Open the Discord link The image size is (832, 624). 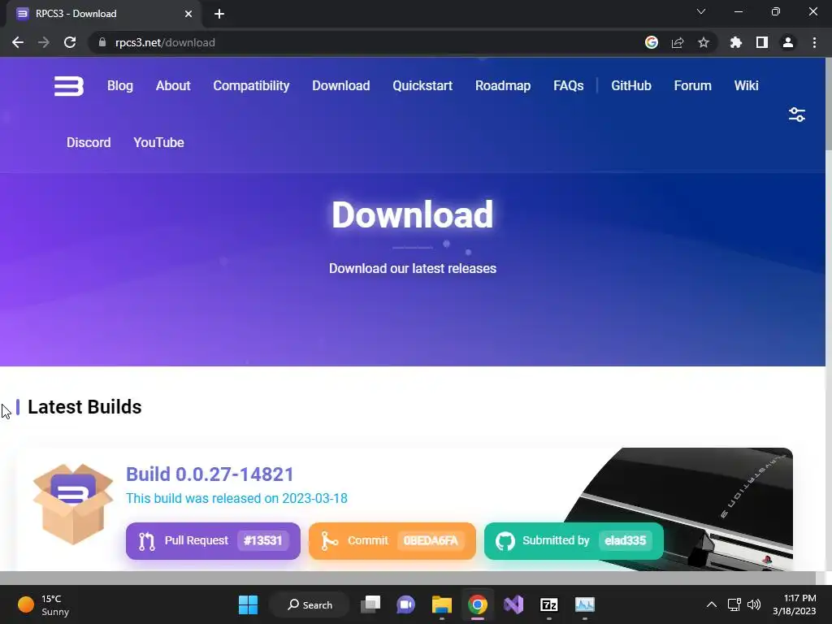click(x=89, y=142)
